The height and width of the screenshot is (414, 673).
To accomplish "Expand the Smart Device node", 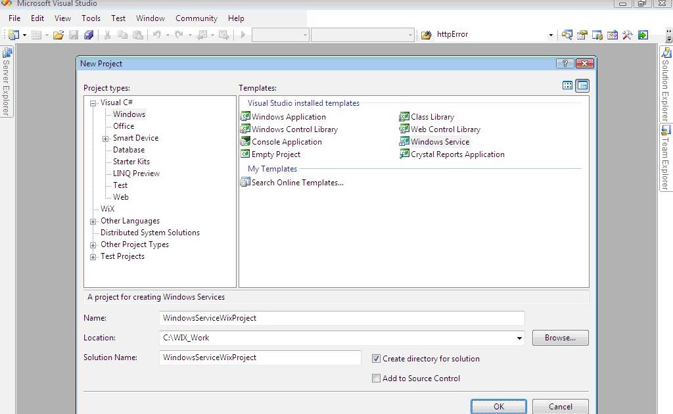I will coord(105,138).
